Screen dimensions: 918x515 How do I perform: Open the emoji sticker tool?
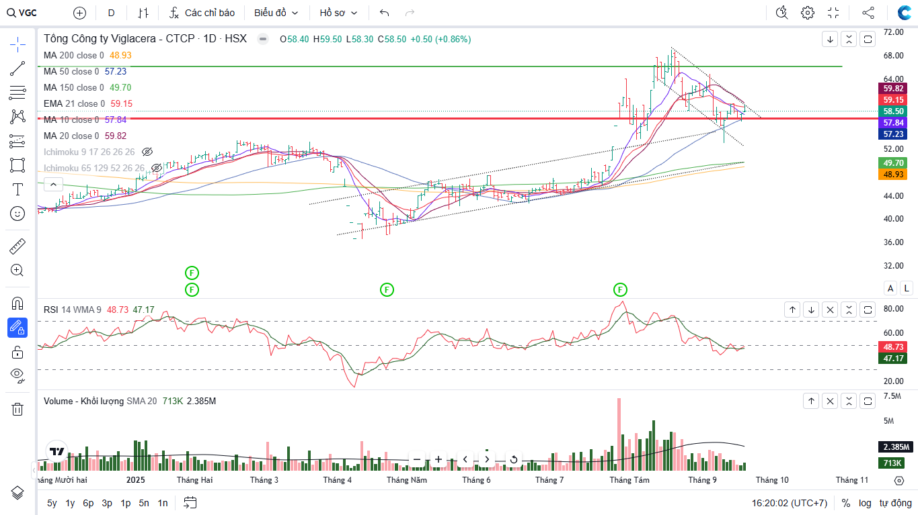point(17,214)
